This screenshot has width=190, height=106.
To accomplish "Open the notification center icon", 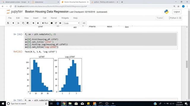I will click(x=186, y=103).
